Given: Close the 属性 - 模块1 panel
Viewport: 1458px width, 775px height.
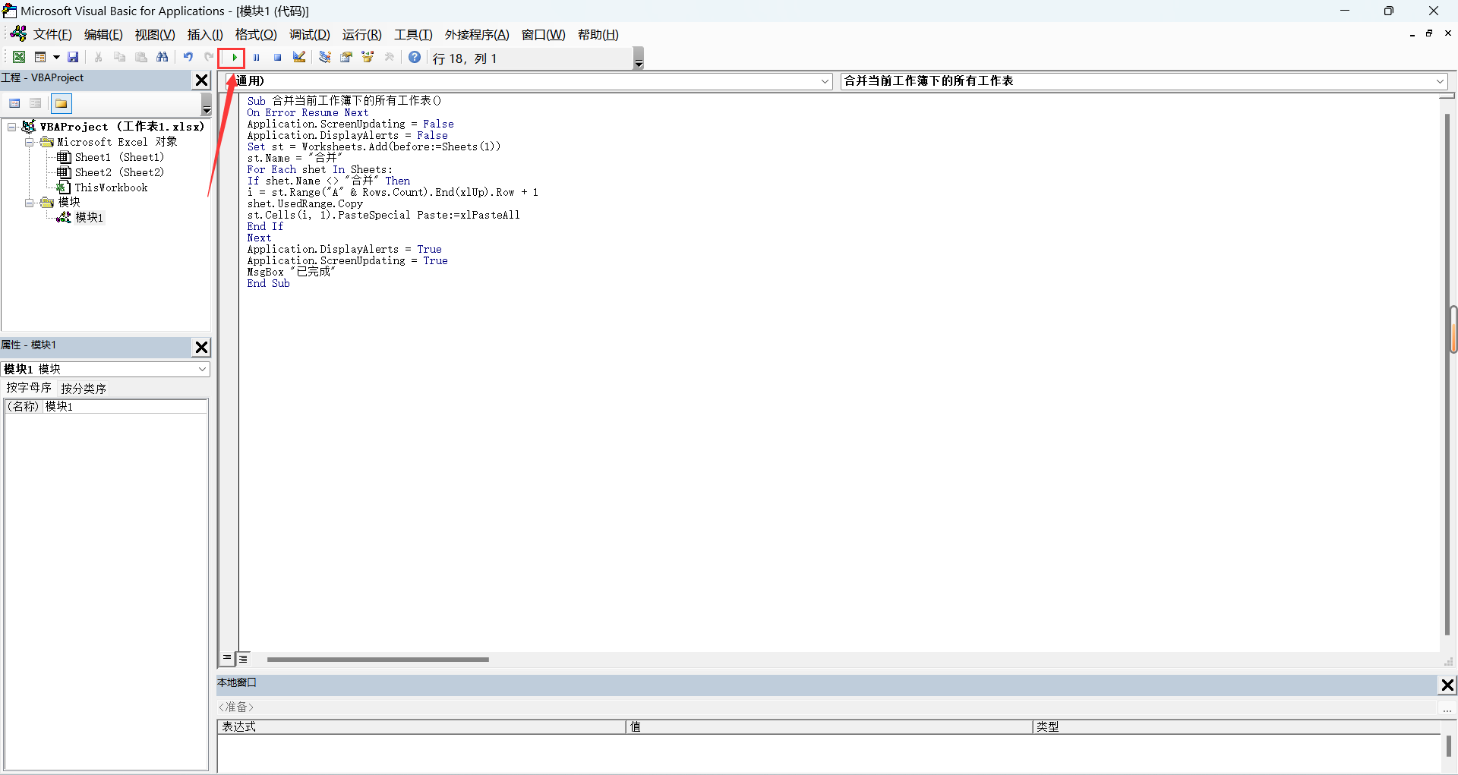Looking at the screenshot, I should [201, 347].
